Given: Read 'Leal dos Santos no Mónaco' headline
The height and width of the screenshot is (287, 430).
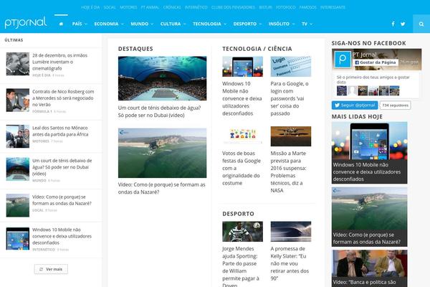Looking at the screenshot, I should (60, 131).
